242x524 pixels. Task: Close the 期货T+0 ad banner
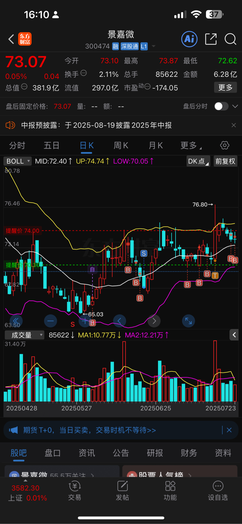click(x=229, y=430)
